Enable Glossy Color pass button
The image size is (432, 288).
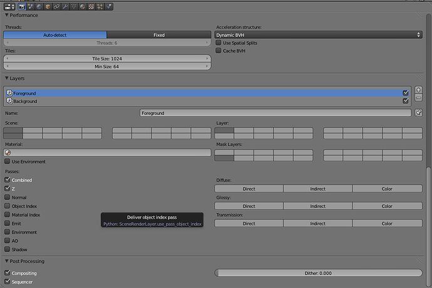[x=387, y=206]
